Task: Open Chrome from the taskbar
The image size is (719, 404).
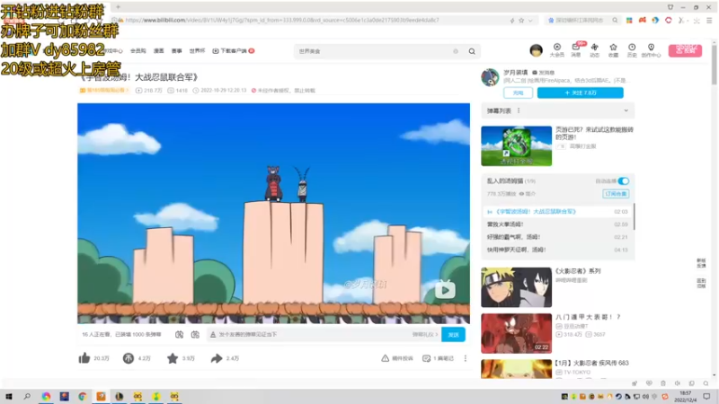Action: click(83, 396)
